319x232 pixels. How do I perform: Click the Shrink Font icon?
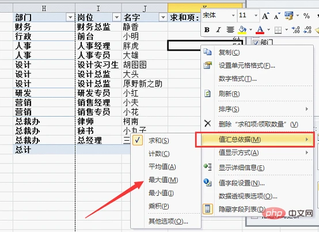[x=277, y=16]
